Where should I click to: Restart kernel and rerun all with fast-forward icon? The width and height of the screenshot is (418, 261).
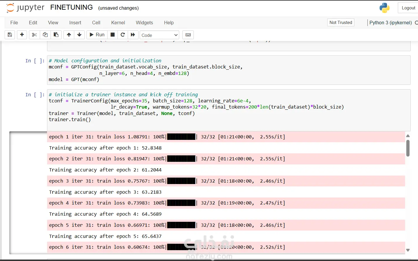click(133, 35)
